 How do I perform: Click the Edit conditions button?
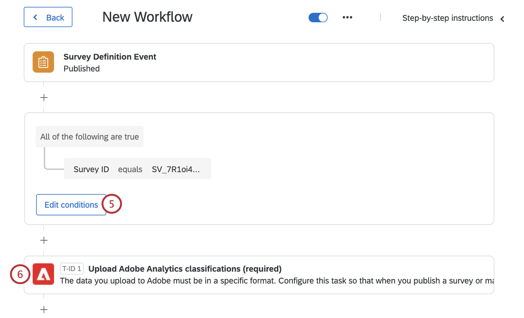71,205
